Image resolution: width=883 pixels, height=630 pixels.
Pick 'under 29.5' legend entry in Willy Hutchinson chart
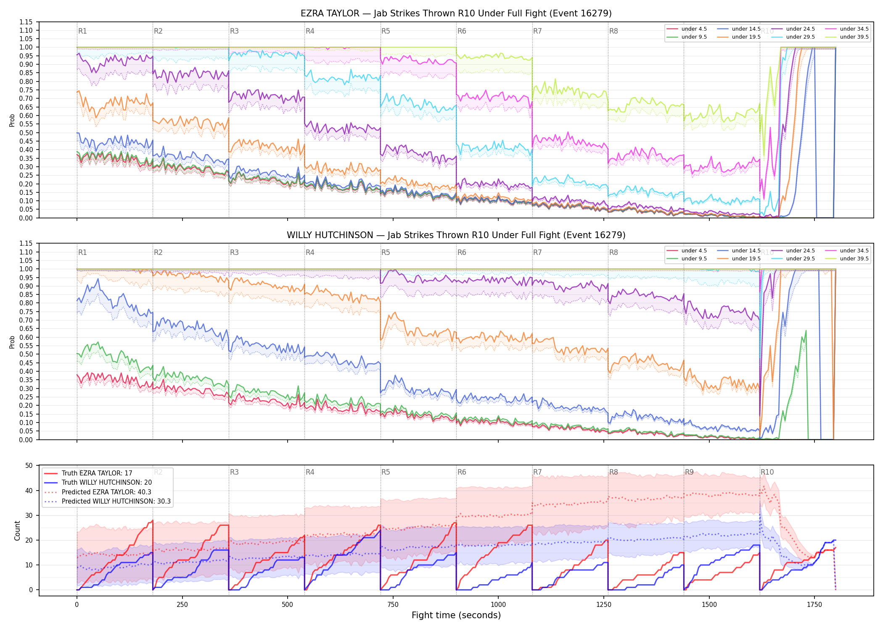793,259
